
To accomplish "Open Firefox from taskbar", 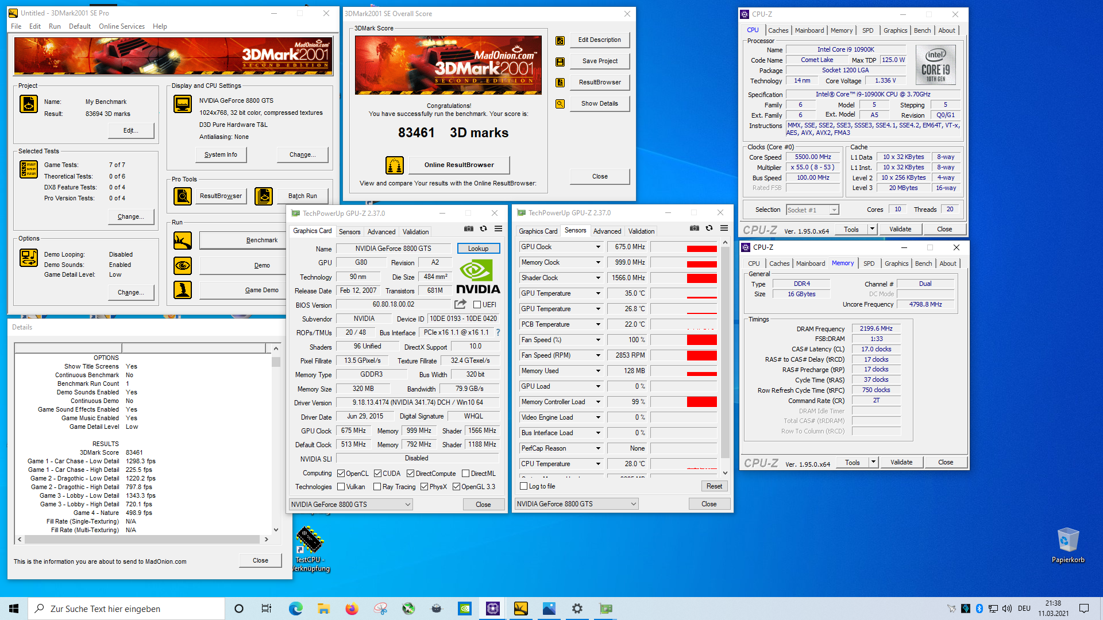I will 352,609.
